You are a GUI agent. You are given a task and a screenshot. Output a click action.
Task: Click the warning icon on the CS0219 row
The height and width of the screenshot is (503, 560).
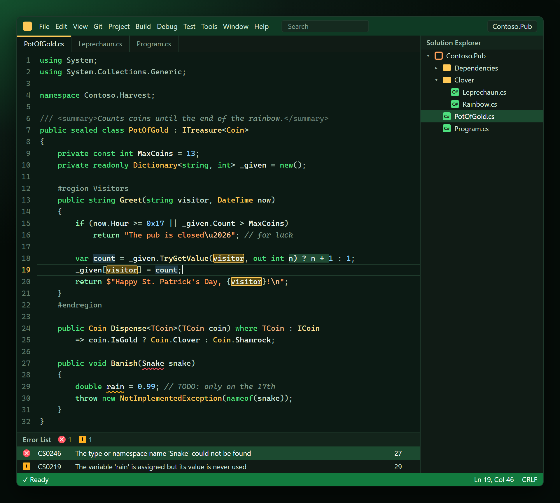pyautogui.click(x=27, y=467)
